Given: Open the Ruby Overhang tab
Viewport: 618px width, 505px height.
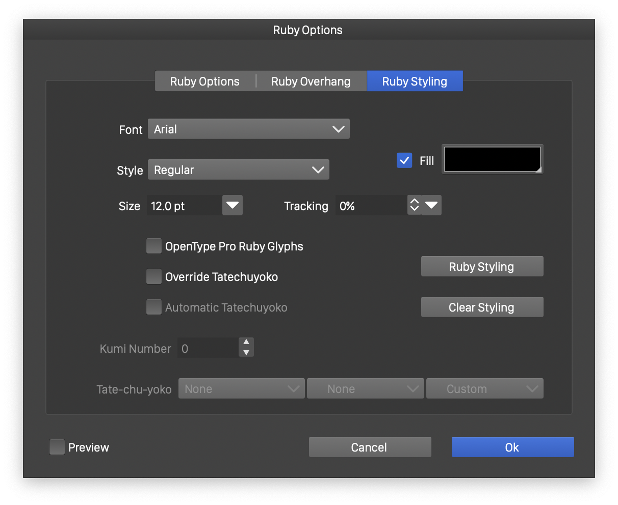Looking at the screenshot, I should click(x=311, y=81).
